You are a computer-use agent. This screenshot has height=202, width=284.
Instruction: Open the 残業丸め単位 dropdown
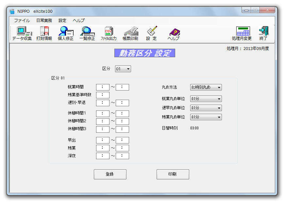point(206,117)
